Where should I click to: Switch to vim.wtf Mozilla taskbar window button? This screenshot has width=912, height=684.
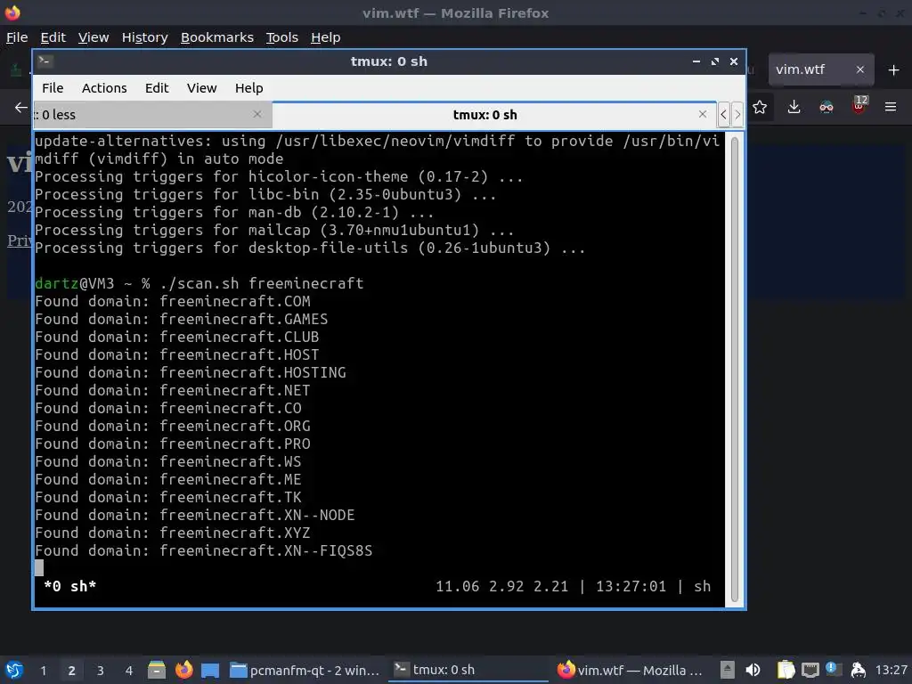(630, 671)
